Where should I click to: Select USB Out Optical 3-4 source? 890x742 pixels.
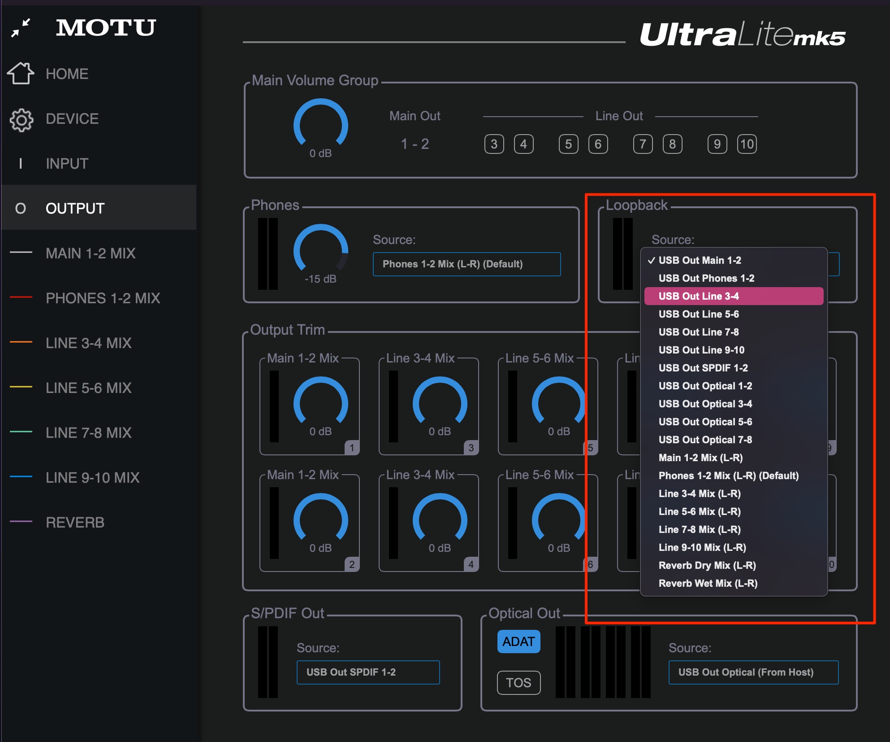pyautogui.click(x=734, y=404)
